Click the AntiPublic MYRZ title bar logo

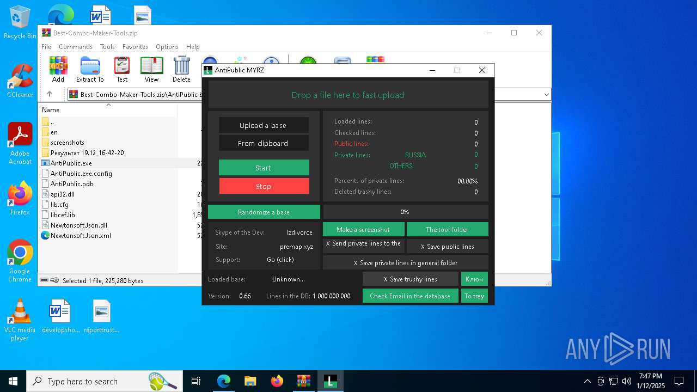(207, 70)
